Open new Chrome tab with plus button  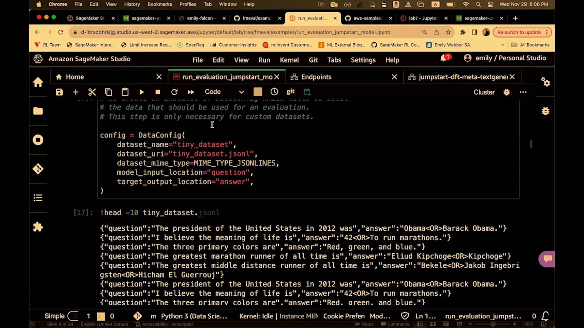click(515, 18)
